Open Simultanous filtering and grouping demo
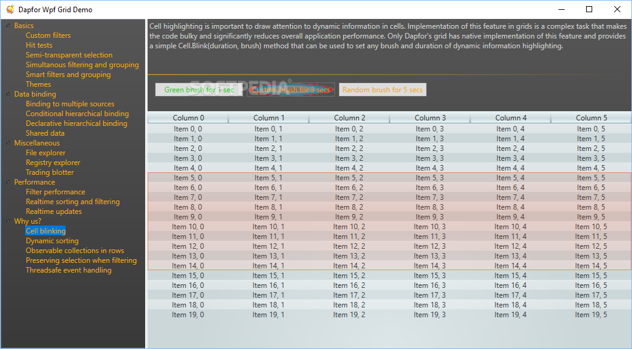 pos(82,65)
